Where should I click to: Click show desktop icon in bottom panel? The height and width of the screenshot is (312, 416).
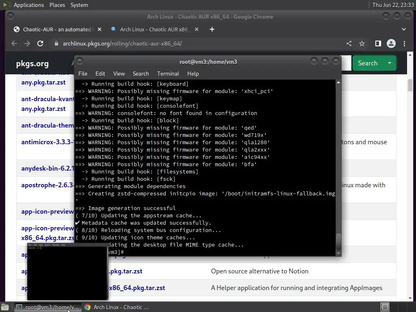5,307
